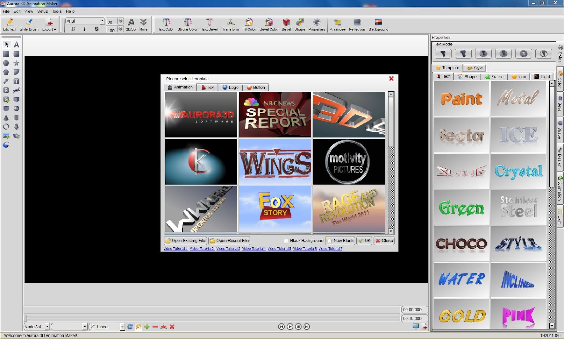
Task: Open Bevel Color settings
Action: [x=269, y=25]
